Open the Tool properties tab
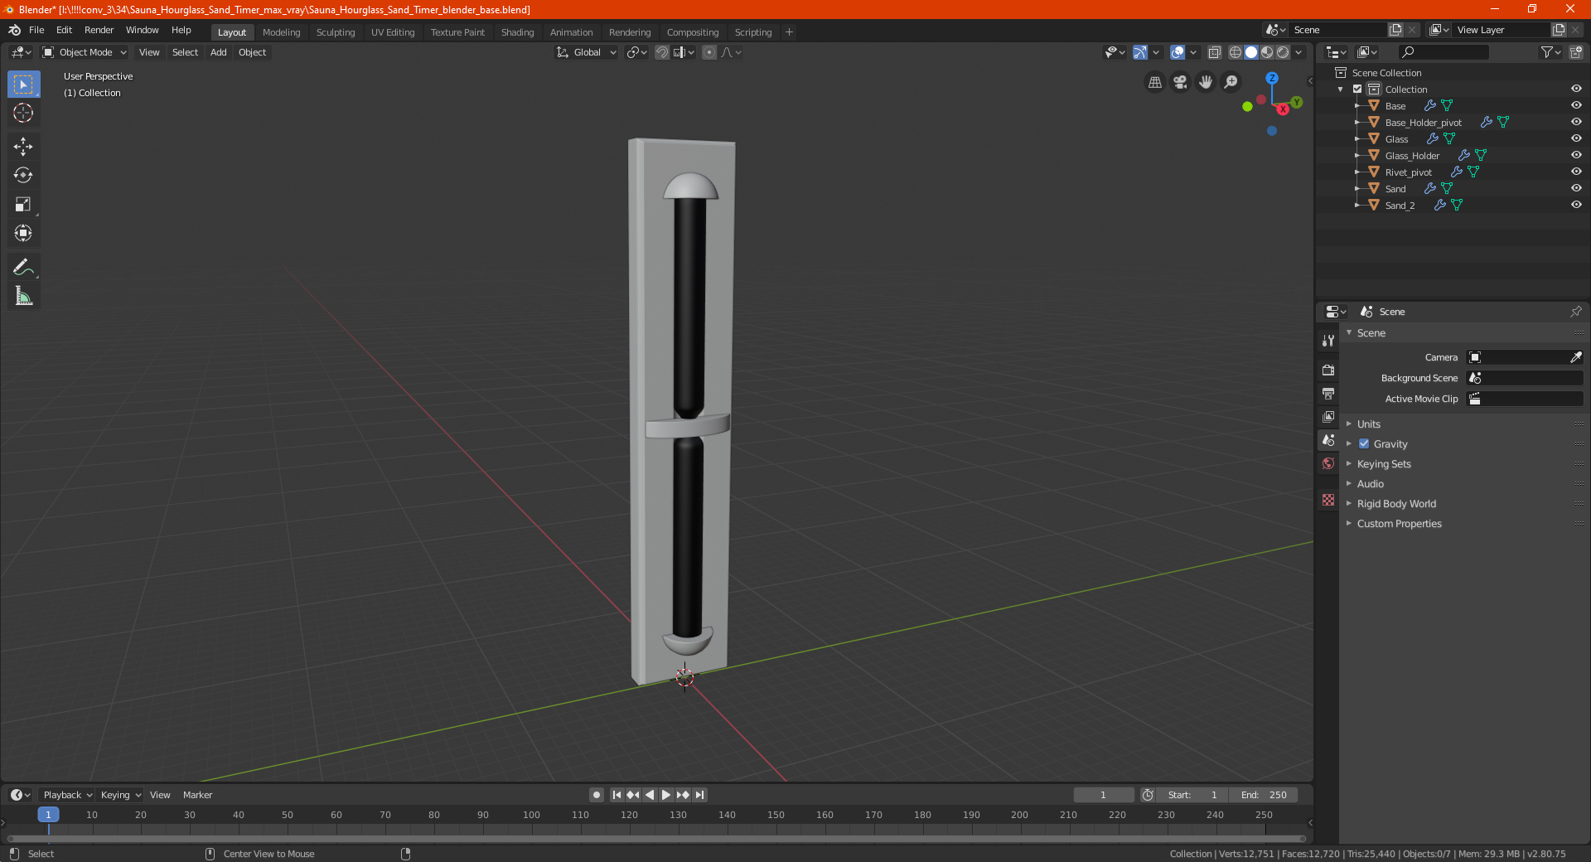 [1328, 341]
